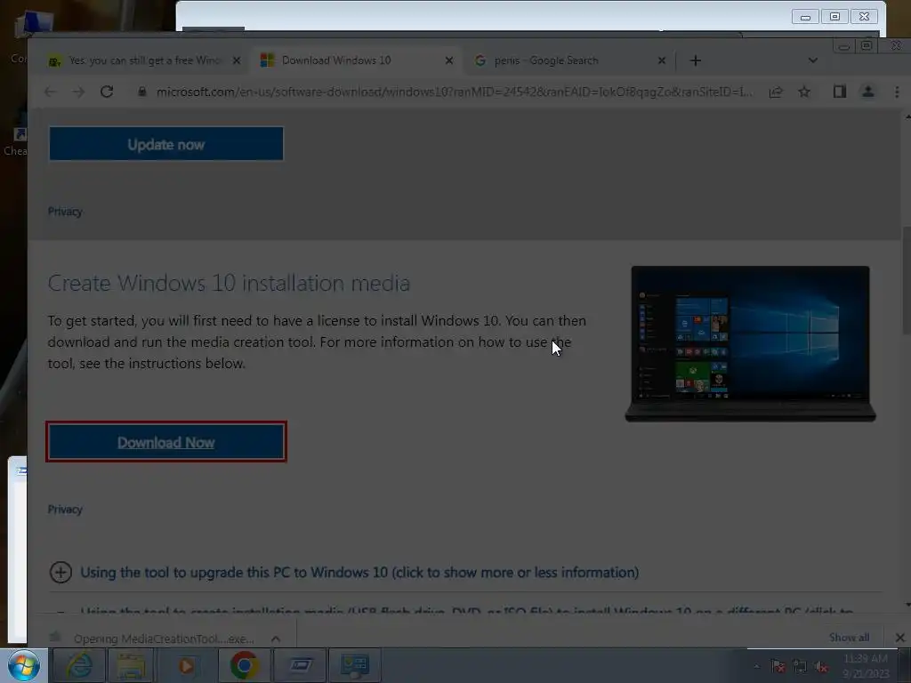
Task: Click the Chrome taskbar icon
Action: pos(244,665)
